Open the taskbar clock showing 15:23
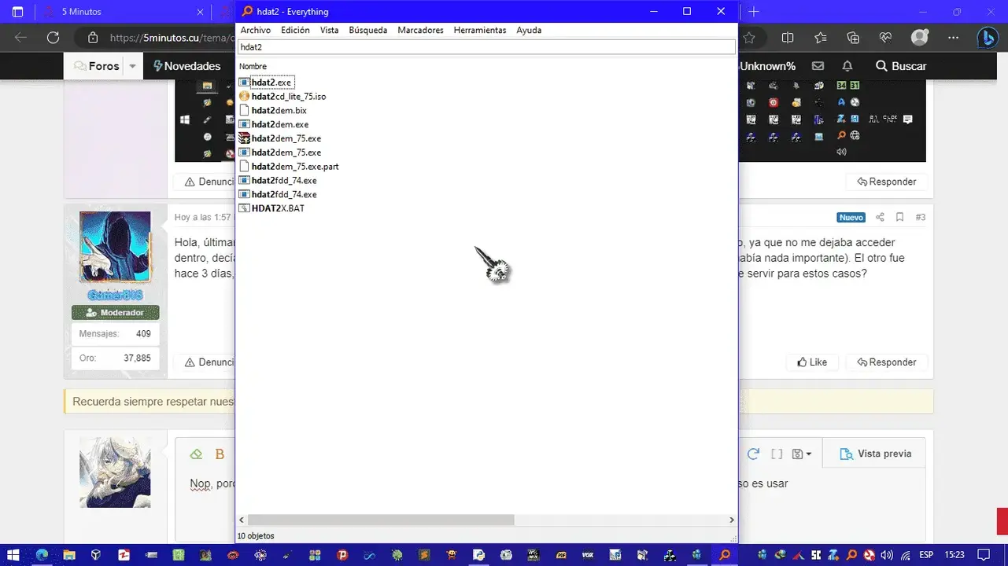 pos(954,555)
